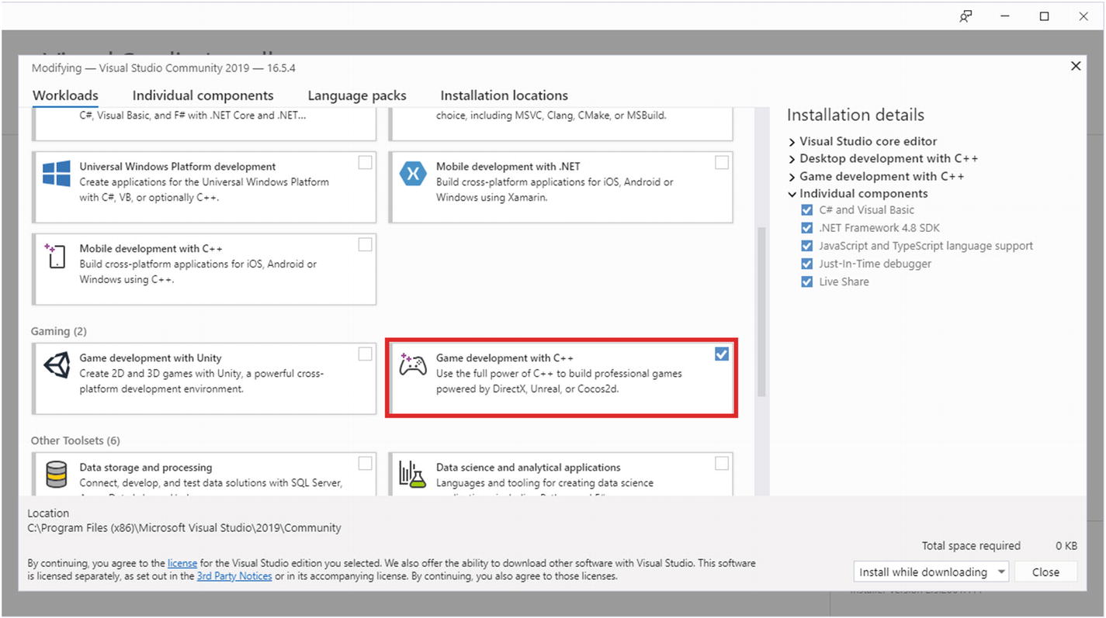Click the Data storage database icon
This screenshot has width=1106, height=618.
(x=57, y=475)
